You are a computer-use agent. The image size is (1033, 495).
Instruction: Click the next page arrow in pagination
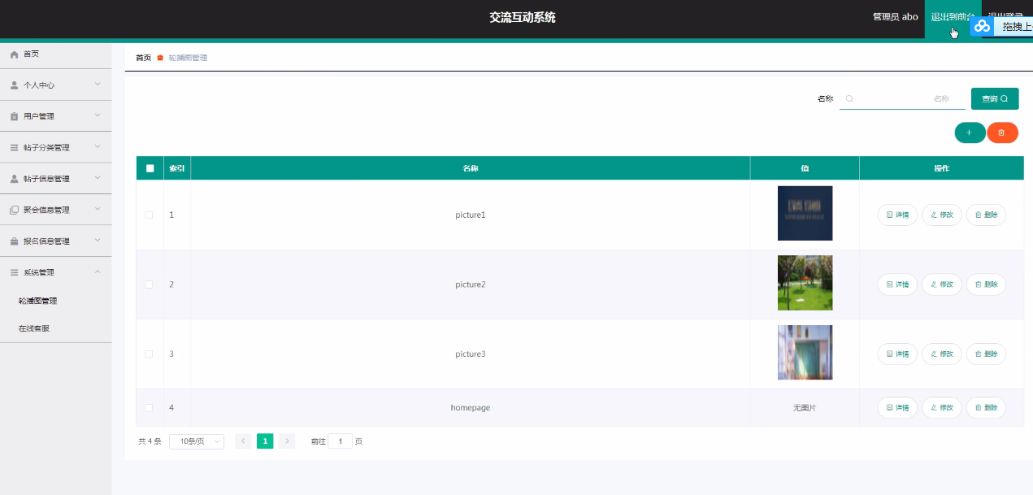point(287,441)
